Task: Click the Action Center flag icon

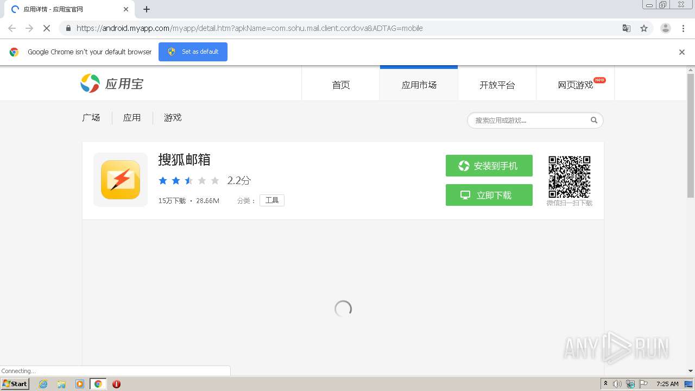Action: (x=643, y=384)
